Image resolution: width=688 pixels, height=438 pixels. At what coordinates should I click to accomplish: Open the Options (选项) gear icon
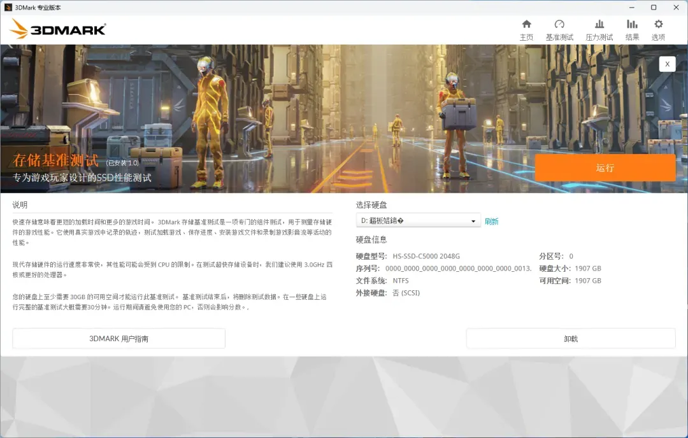coord(658,24)
